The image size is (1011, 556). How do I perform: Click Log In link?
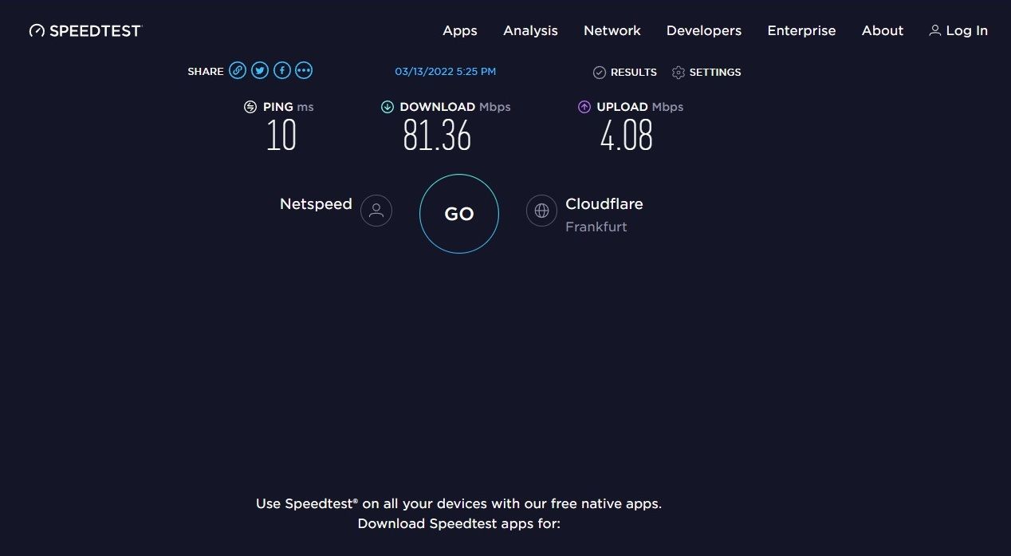pos(958,30)
